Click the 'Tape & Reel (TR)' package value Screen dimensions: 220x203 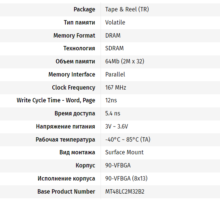coord(127,9)
